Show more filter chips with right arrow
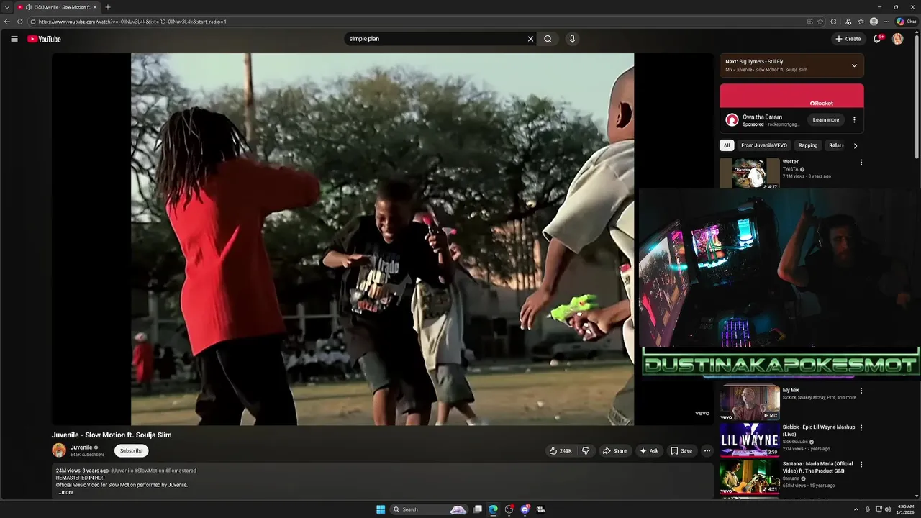This screenshot has height=518, width=921. 855,145
